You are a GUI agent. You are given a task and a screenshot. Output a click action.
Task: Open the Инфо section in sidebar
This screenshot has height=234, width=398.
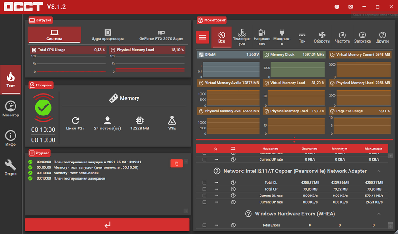point(10,138)
